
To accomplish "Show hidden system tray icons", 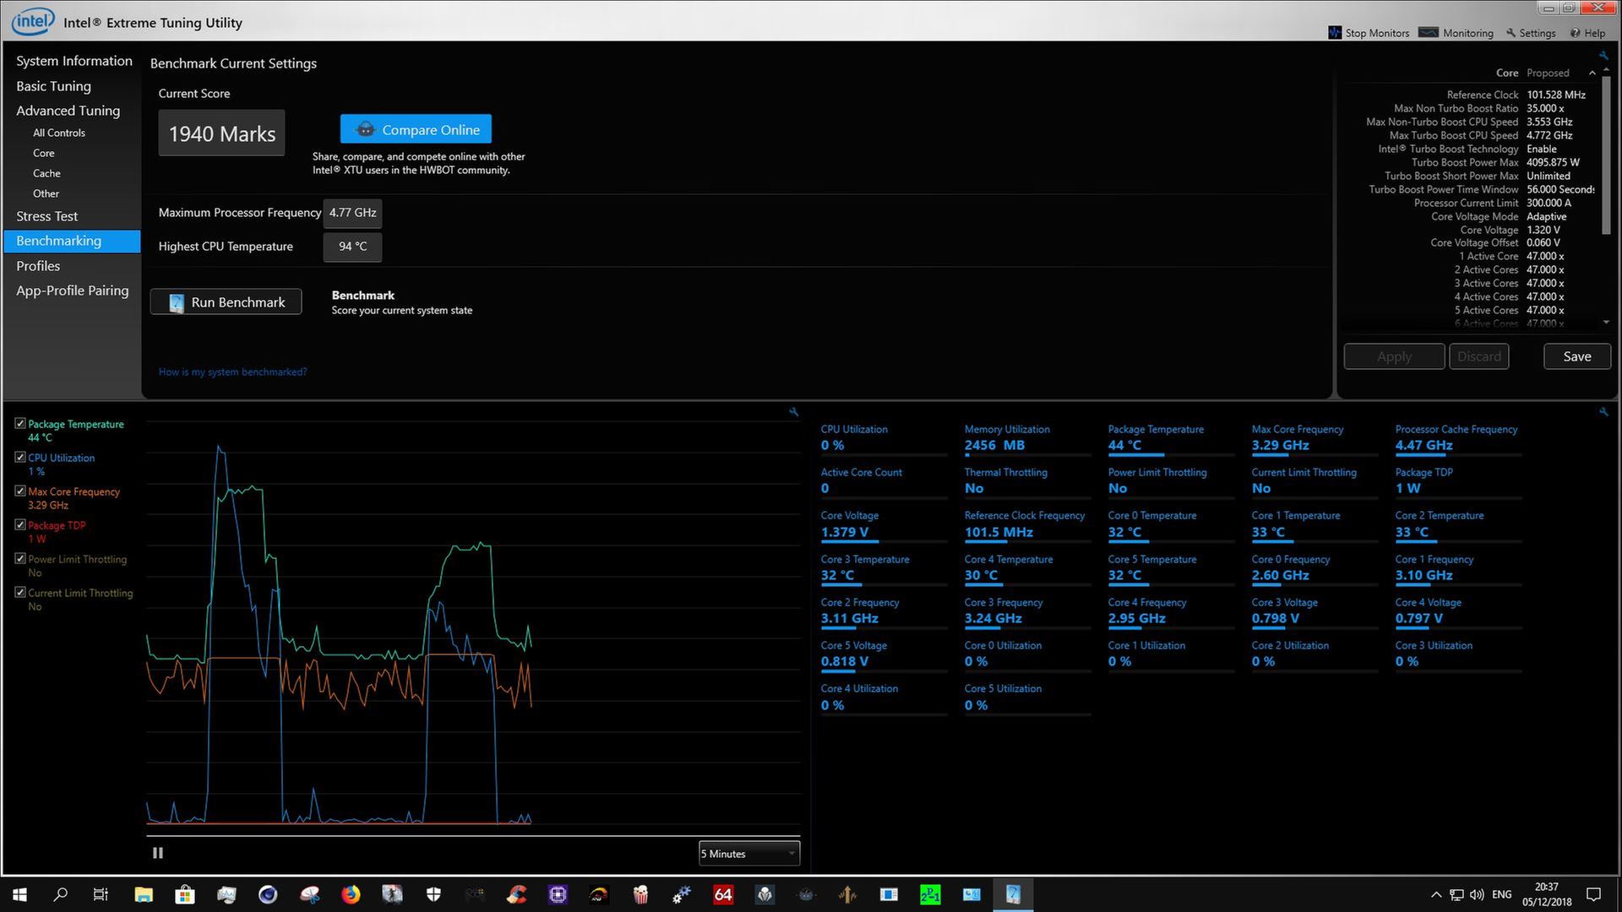I will [x=1436, y=894].
